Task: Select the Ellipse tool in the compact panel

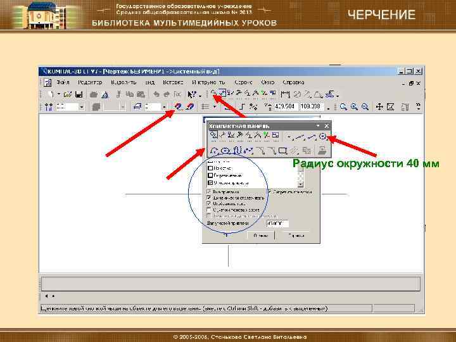Action: point(225,151)
